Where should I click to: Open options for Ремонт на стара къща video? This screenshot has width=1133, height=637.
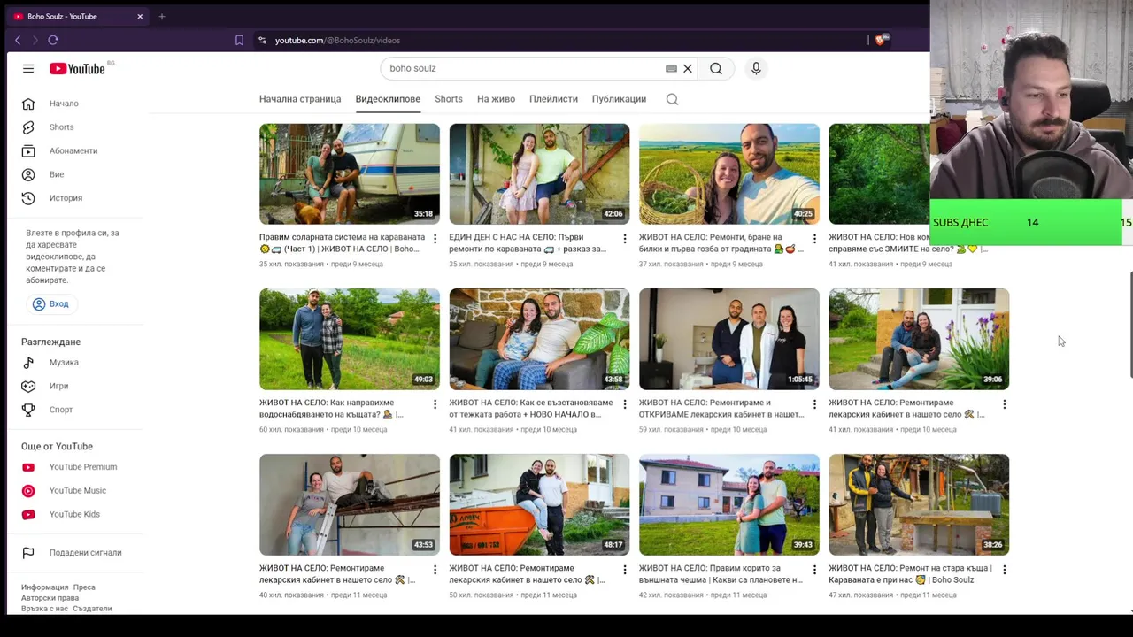tap(1005, 570)
